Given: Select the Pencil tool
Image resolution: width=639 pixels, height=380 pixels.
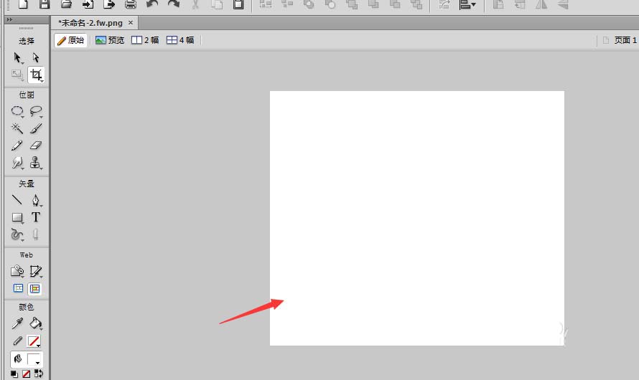Looking at the screenshot, I should (x=17, y=146).
